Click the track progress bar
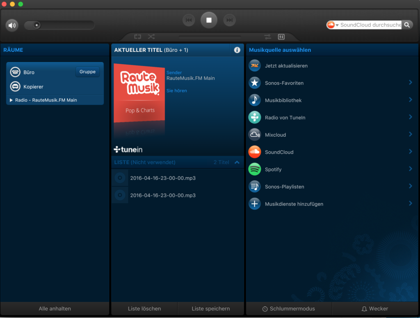 (x=210, y=37)
